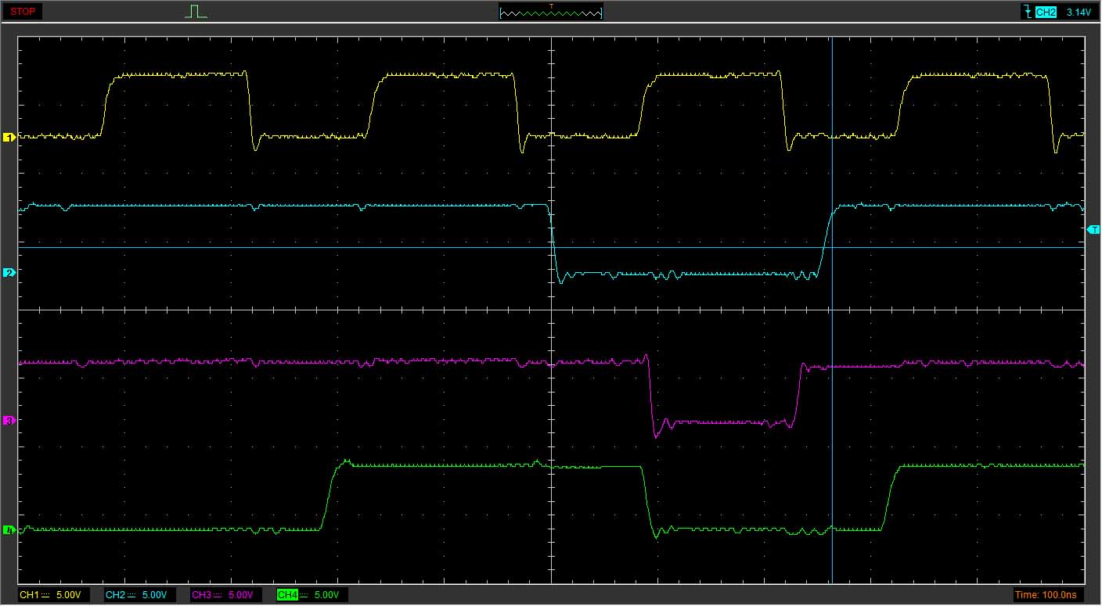Select the highlighted CH4 channel label
This screenshot has height=606, width=1102.
click(x=287, y=595)
